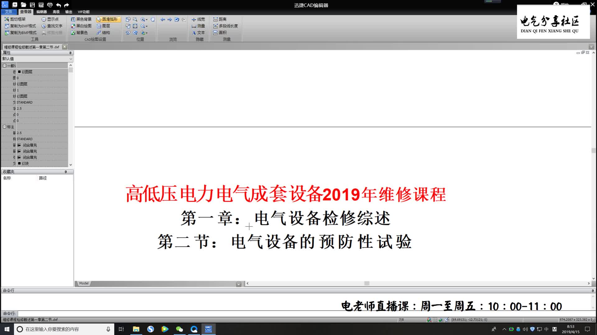Image resolution: width=597 pixels, height=335 pixels.
Task: Activate the pan hand tool
Action: click(x=153, y=19)
